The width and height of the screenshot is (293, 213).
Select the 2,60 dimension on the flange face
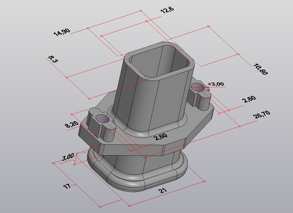click(160, 137)
